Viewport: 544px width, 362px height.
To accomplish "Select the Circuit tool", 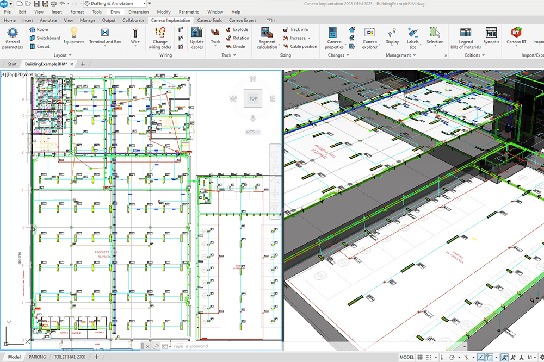I will tap(40, 46).
